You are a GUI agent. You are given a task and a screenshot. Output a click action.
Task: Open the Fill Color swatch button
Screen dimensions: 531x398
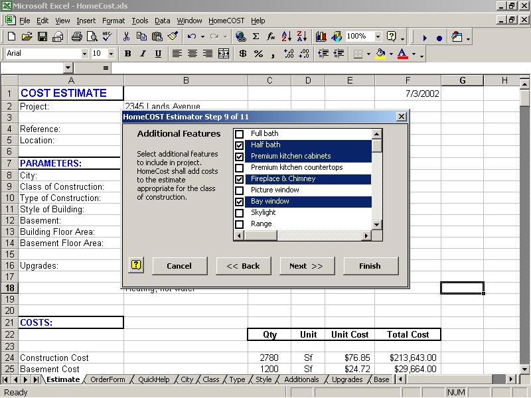click(380, 54)
